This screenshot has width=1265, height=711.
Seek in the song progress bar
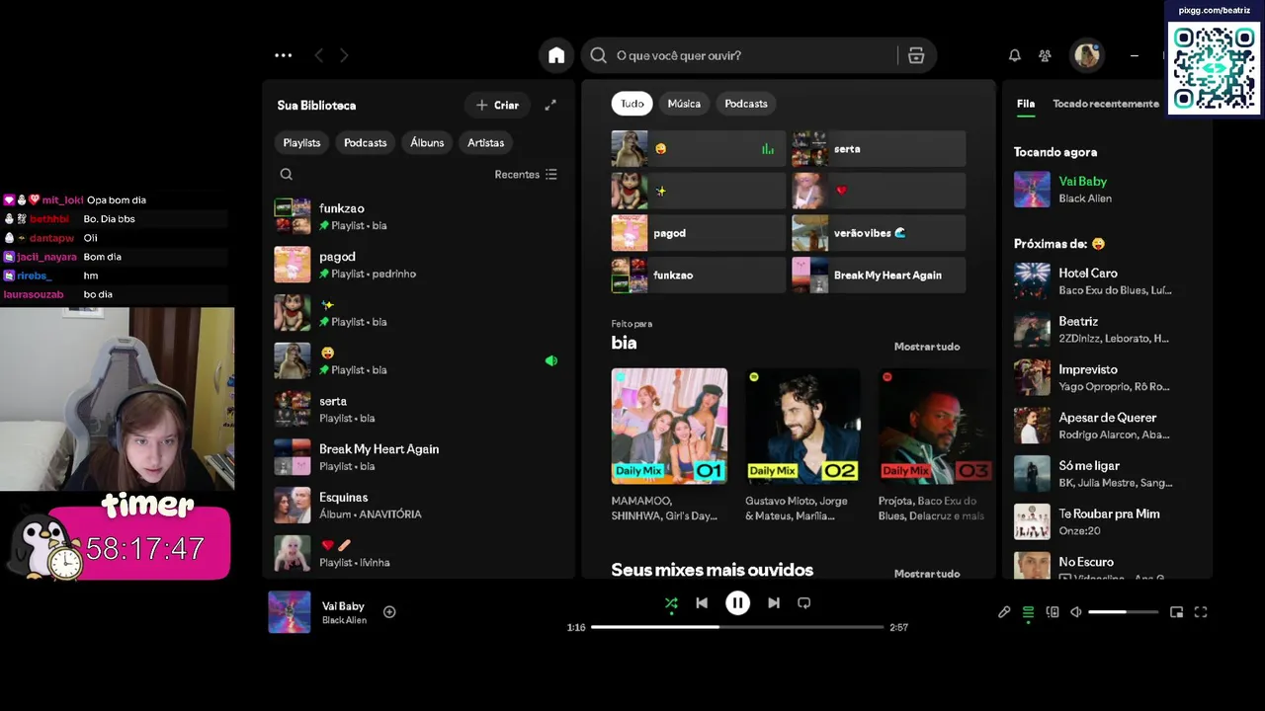point(737,627)
